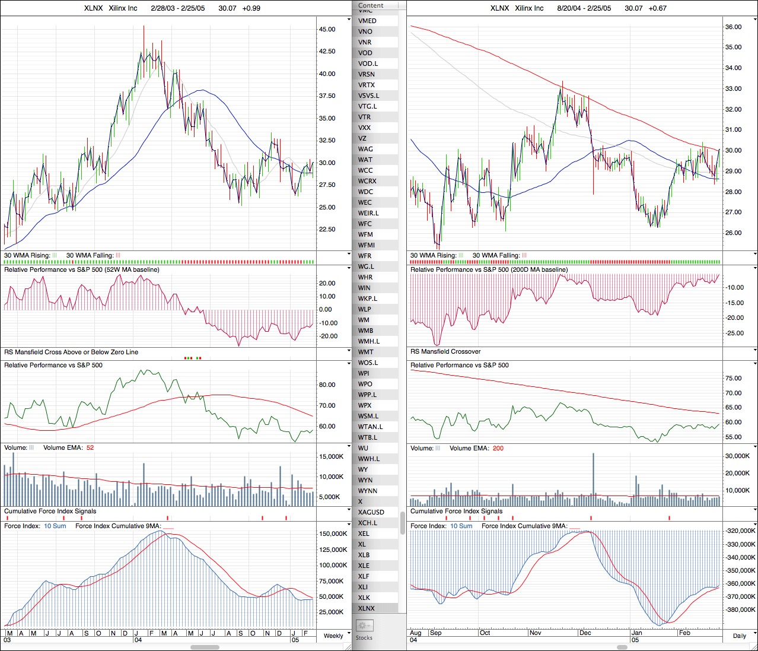Click the symbol list vertical scrollbar thumb

[x=403, y=522]
